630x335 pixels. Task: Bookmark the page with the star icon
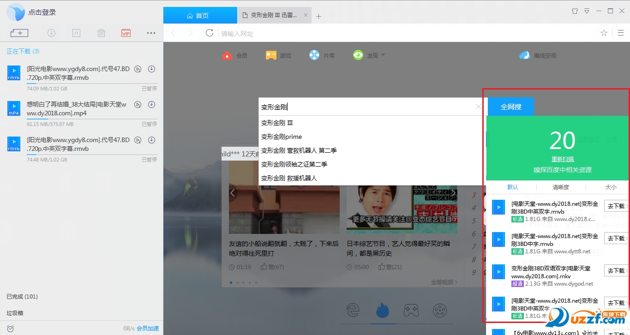point(604,33)
